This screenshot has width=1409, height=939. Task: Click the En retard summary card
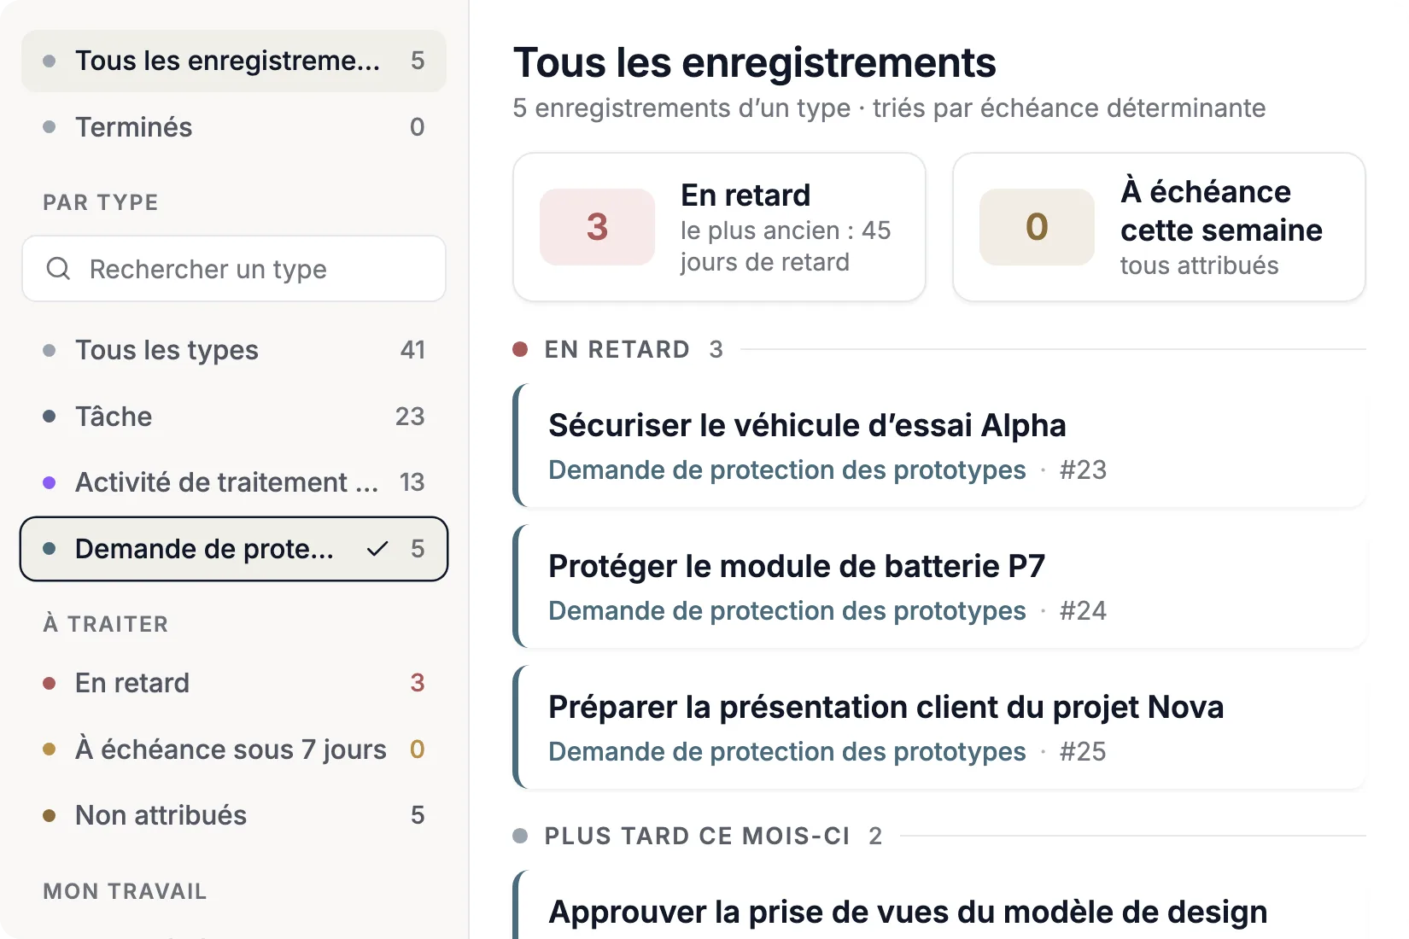click(719, 227)
